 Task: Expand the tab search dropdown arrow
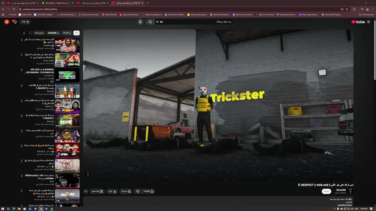[x=3, y=3]
